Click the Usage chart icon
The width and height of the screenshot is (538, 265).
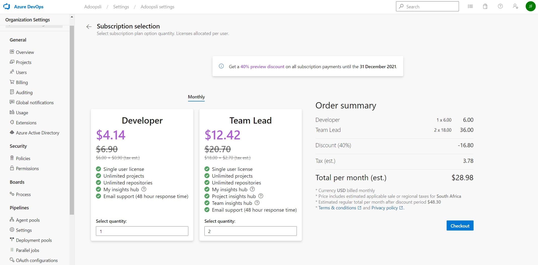[x=12, y=112]
